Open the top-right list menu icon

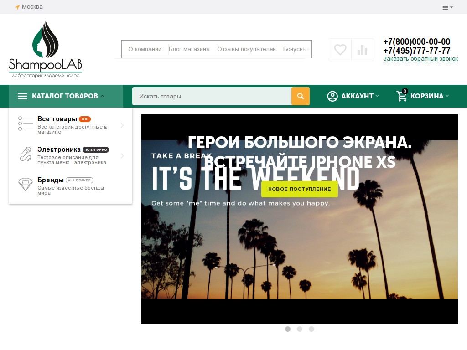click(447, 7)
